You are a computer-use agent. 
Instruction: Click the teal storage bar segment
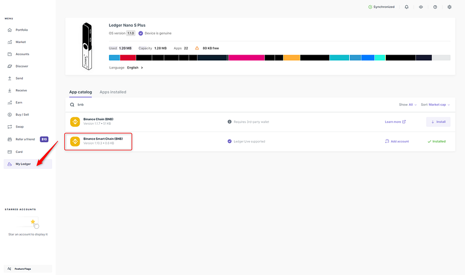tap(340, 57)
